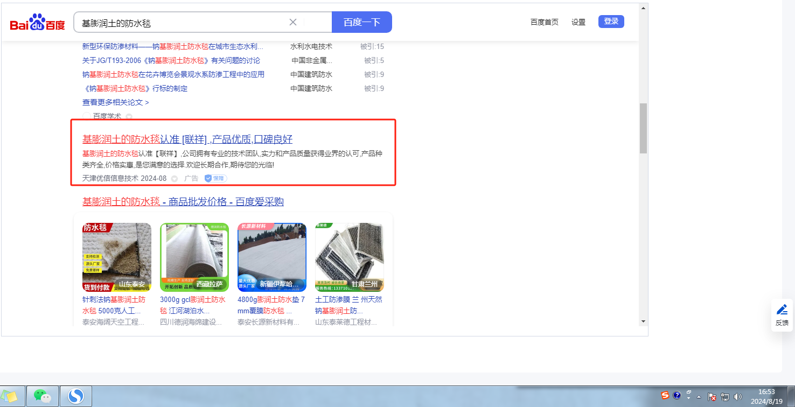Click 被引:15 citation count
The width and height of the screenshot is (795, 407).
372,46
